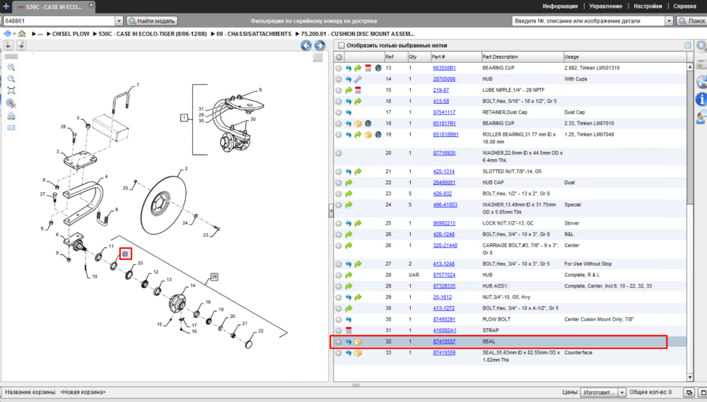Open the part search field dropdown arrow
Image resolution: width=707 pixels, height=402 pixels.
tap(669, 20)
